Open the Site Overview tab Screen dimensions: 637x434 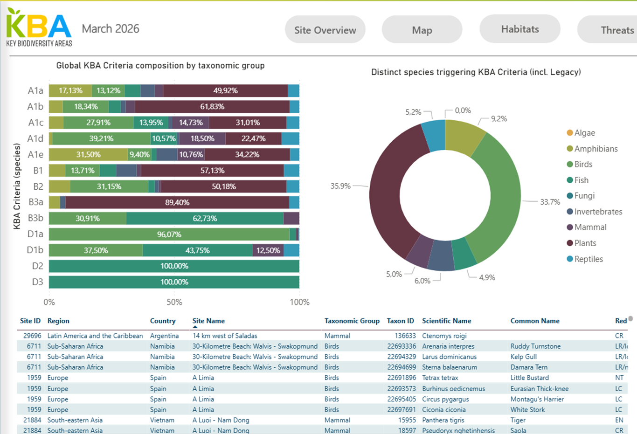(325, 30)
